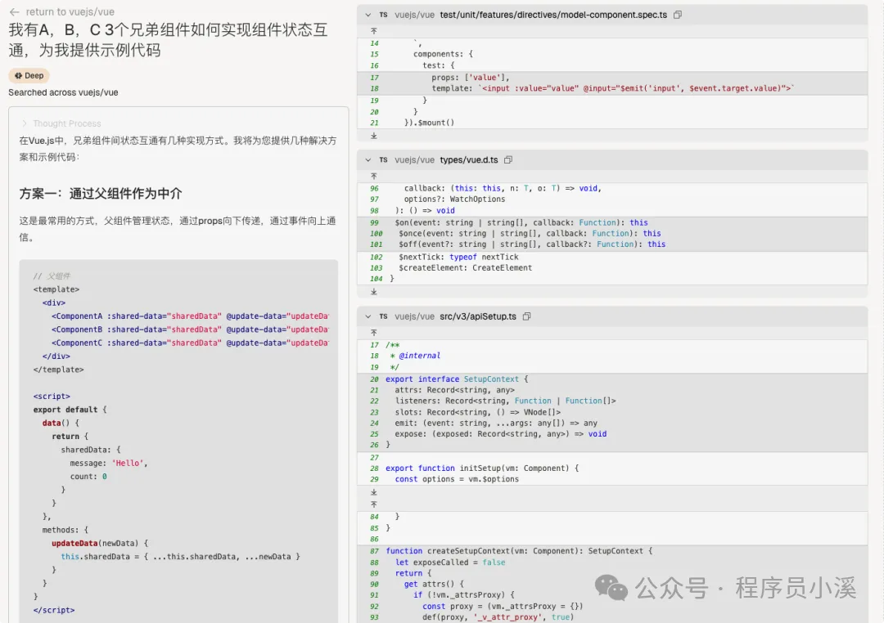Expand the Thought Process section
Screen dimensions: 884x623
[x=61, y=123]
